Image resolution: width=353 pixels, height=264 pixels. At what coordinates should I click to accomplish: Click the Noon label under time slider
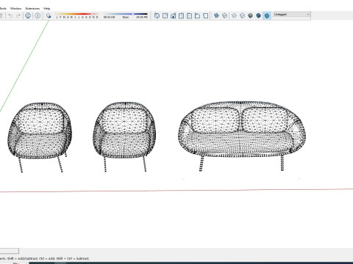126,18
